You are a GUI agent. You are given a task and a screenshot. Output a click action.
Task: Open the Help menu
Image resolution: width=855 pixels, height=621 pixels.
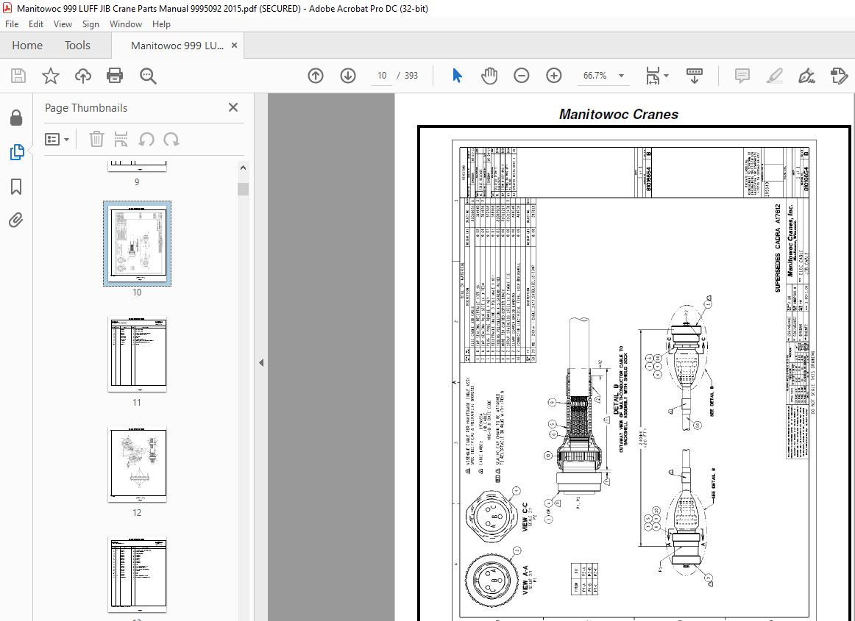pos(161,24)
